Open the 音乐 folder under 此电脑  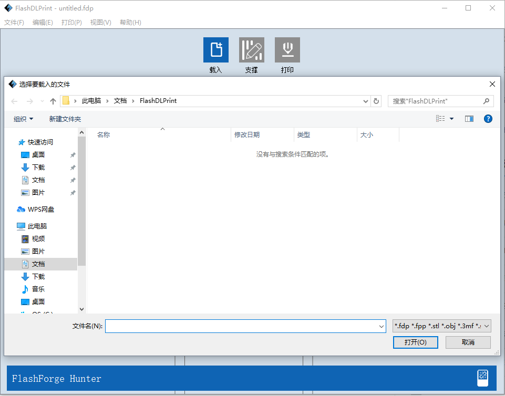click(x=38, y=289)
